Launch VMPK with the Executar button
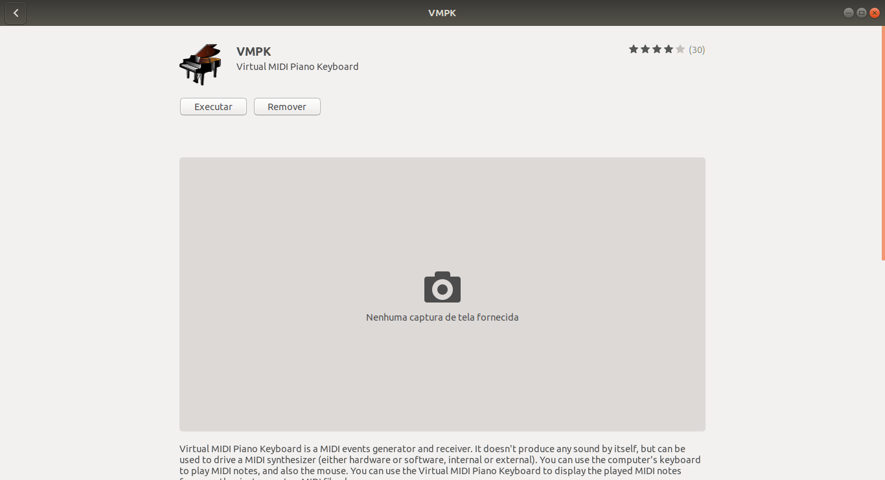This screenshot has width=885, height=480. coord(213,107)
